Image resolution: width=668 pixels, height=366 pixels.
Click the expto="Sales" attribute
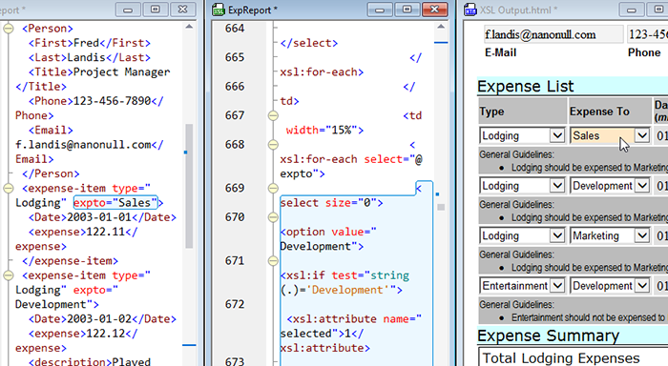(115, 203)
